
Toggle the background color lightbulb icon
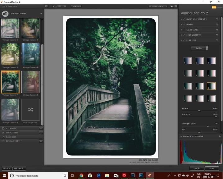(172, 7)
